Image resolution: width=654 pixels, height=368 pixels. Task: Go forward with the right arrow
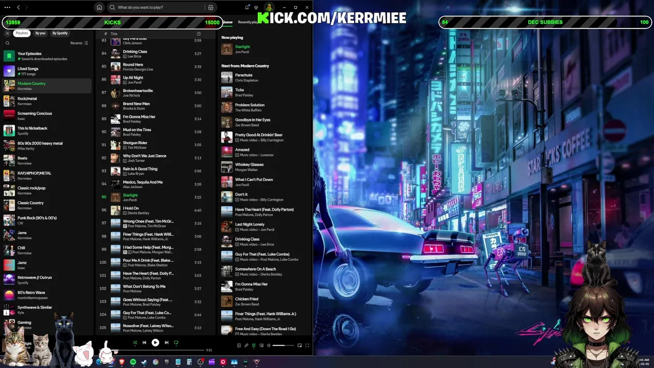click(x=27, y=7)
